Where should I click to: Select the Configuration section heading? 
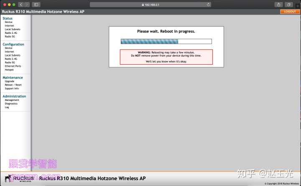pyautogui.click(x=13, y=44)
